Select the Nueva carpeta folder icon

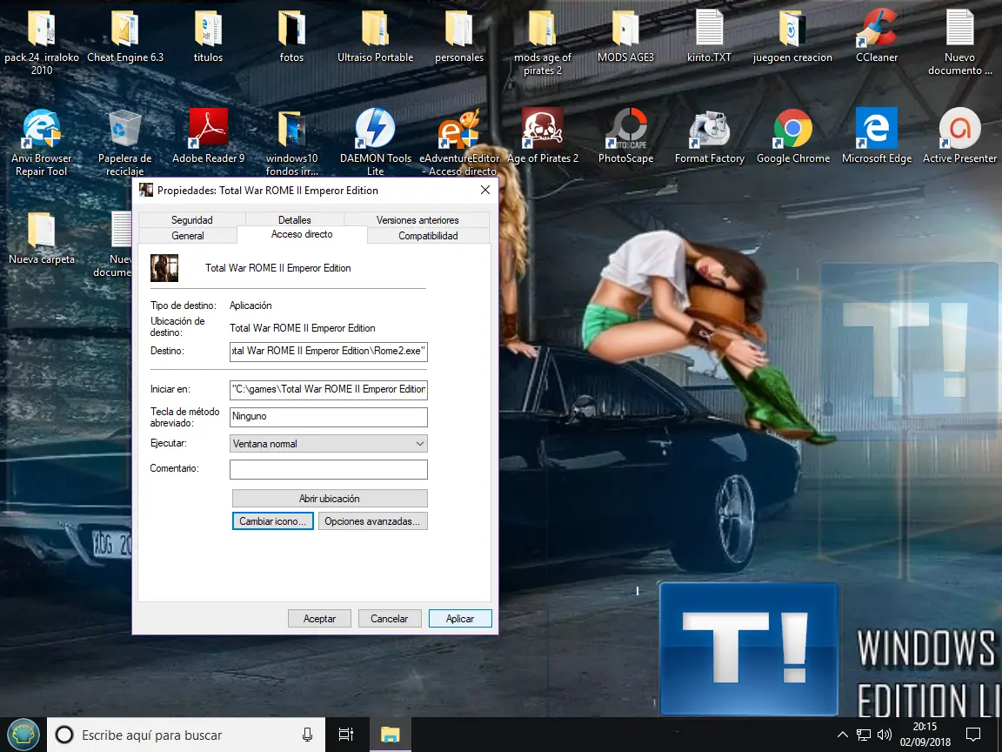click(42, 230)
